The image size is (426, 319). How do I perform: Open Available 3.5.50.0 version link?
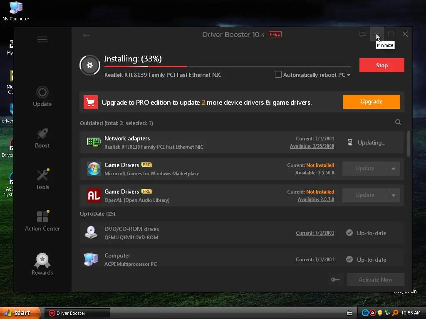click(315, 173)
